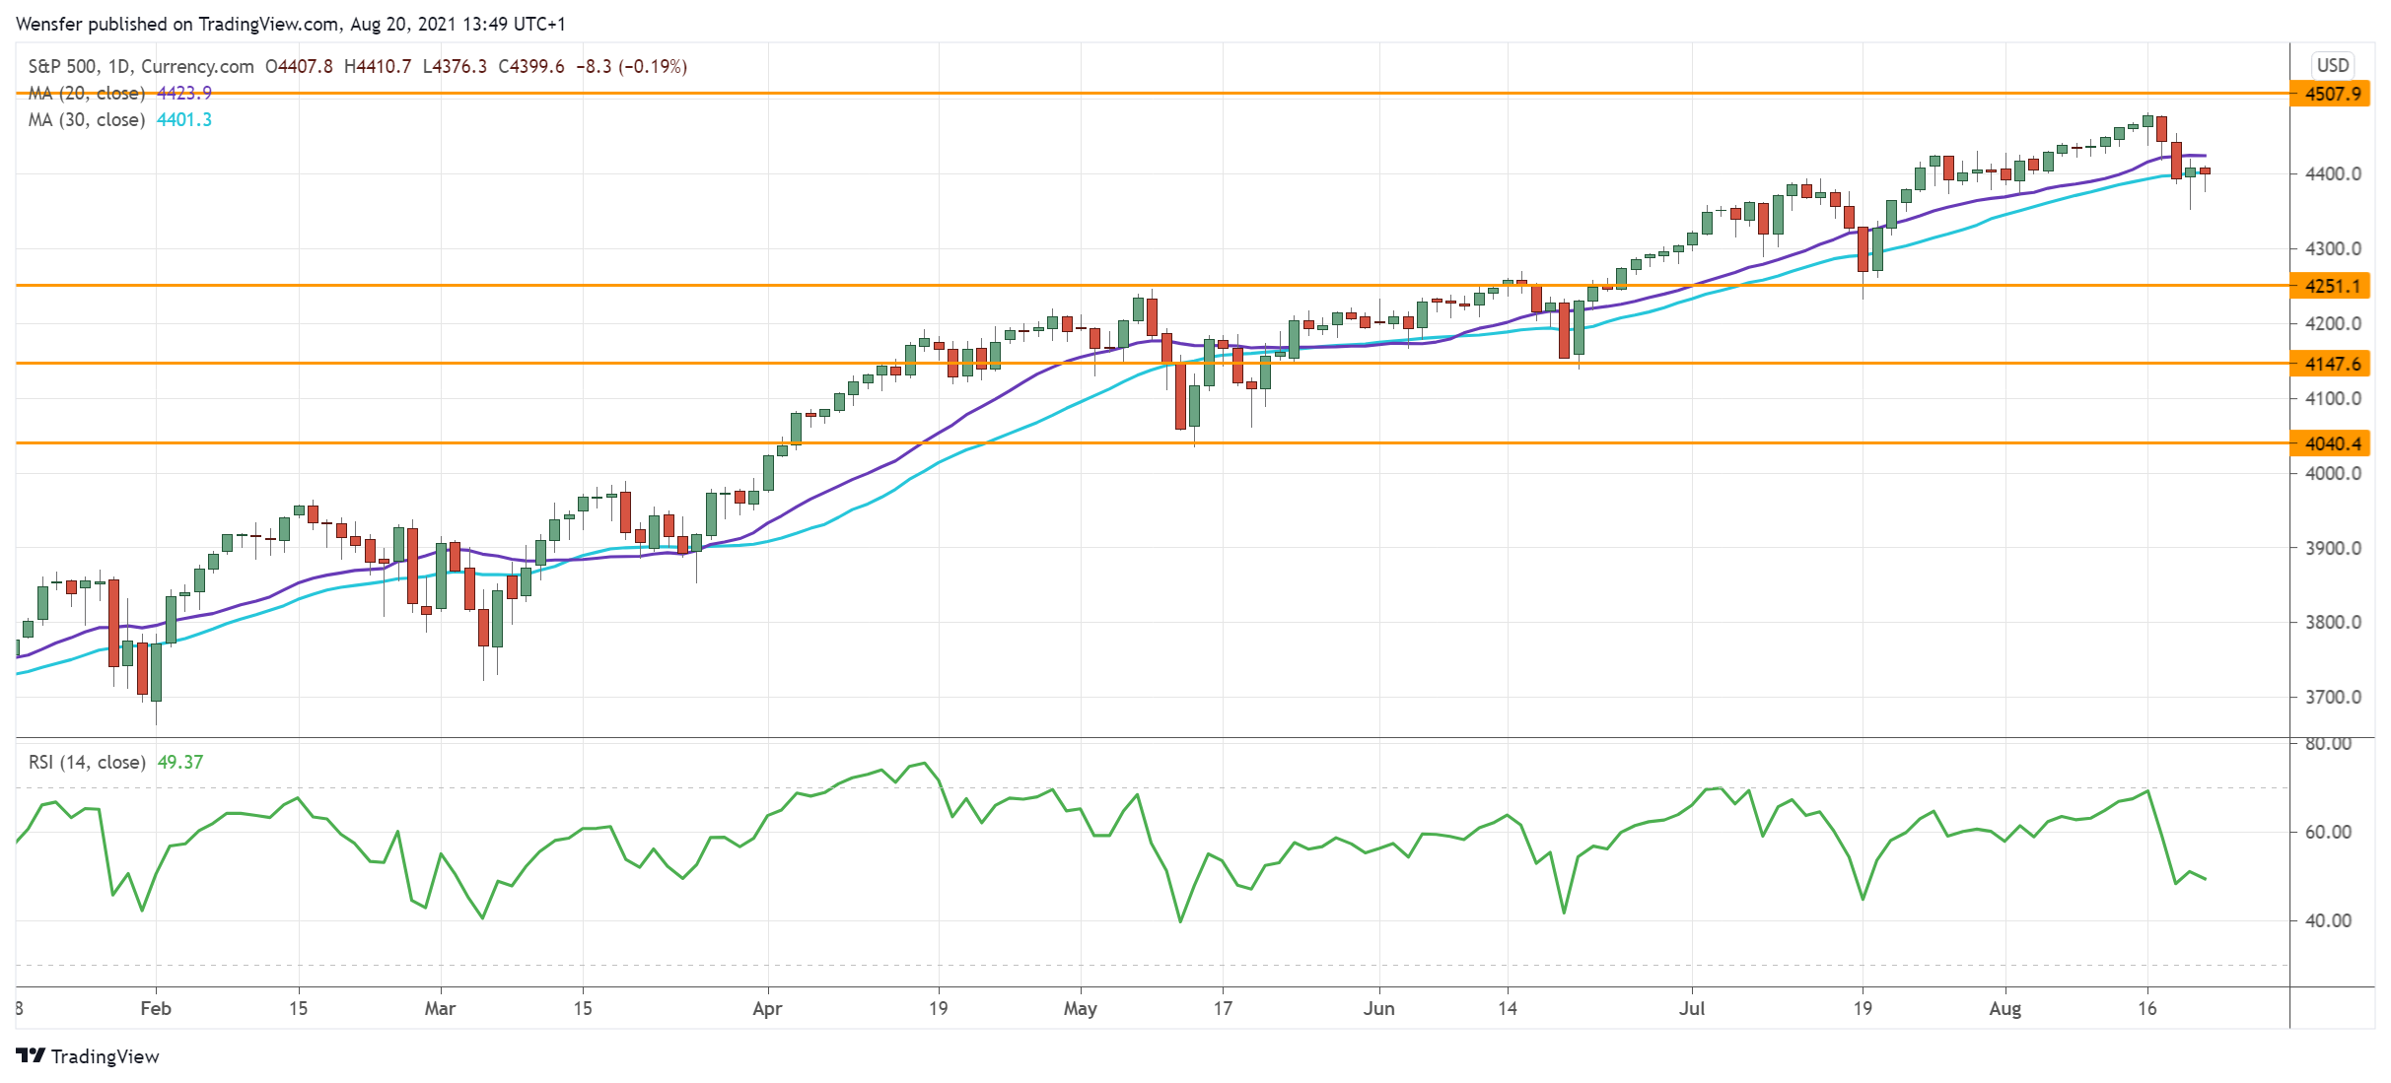Select the MA (20, close) indicator legend
Image resolution: width=2391 pixels, height=1083 pixels.
(89, 93)
